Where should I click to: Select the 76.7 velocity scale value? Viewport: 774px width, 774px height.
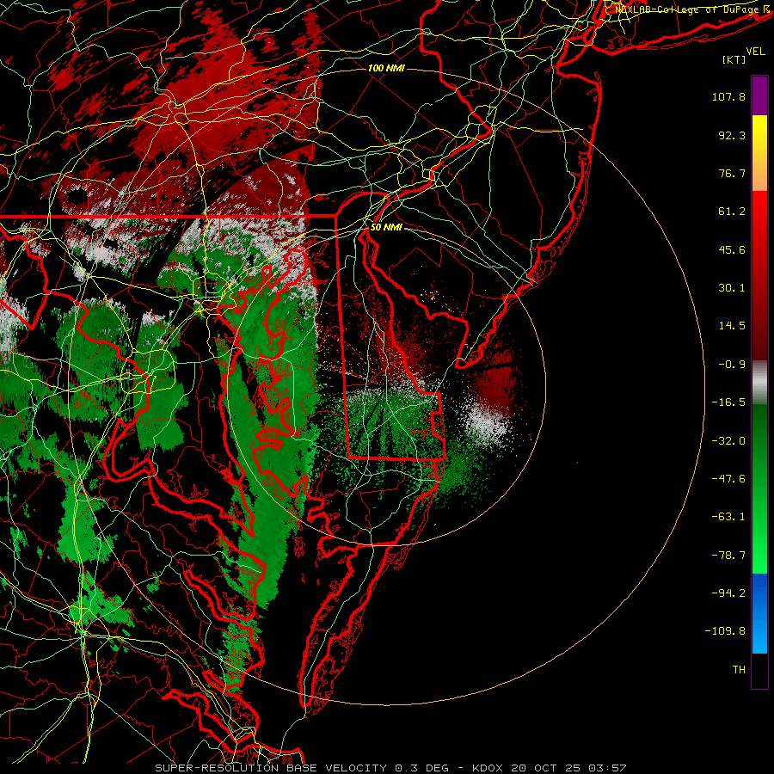732,173
